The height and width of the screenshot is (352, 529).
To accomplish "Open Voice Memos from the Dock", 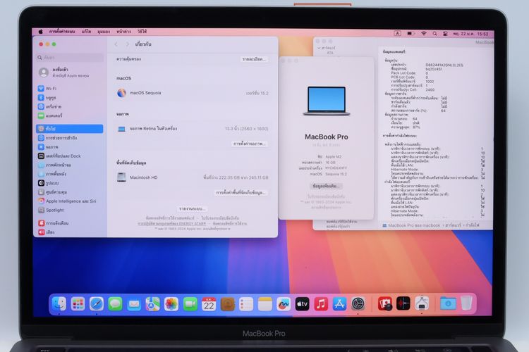I will pos(403,304).
